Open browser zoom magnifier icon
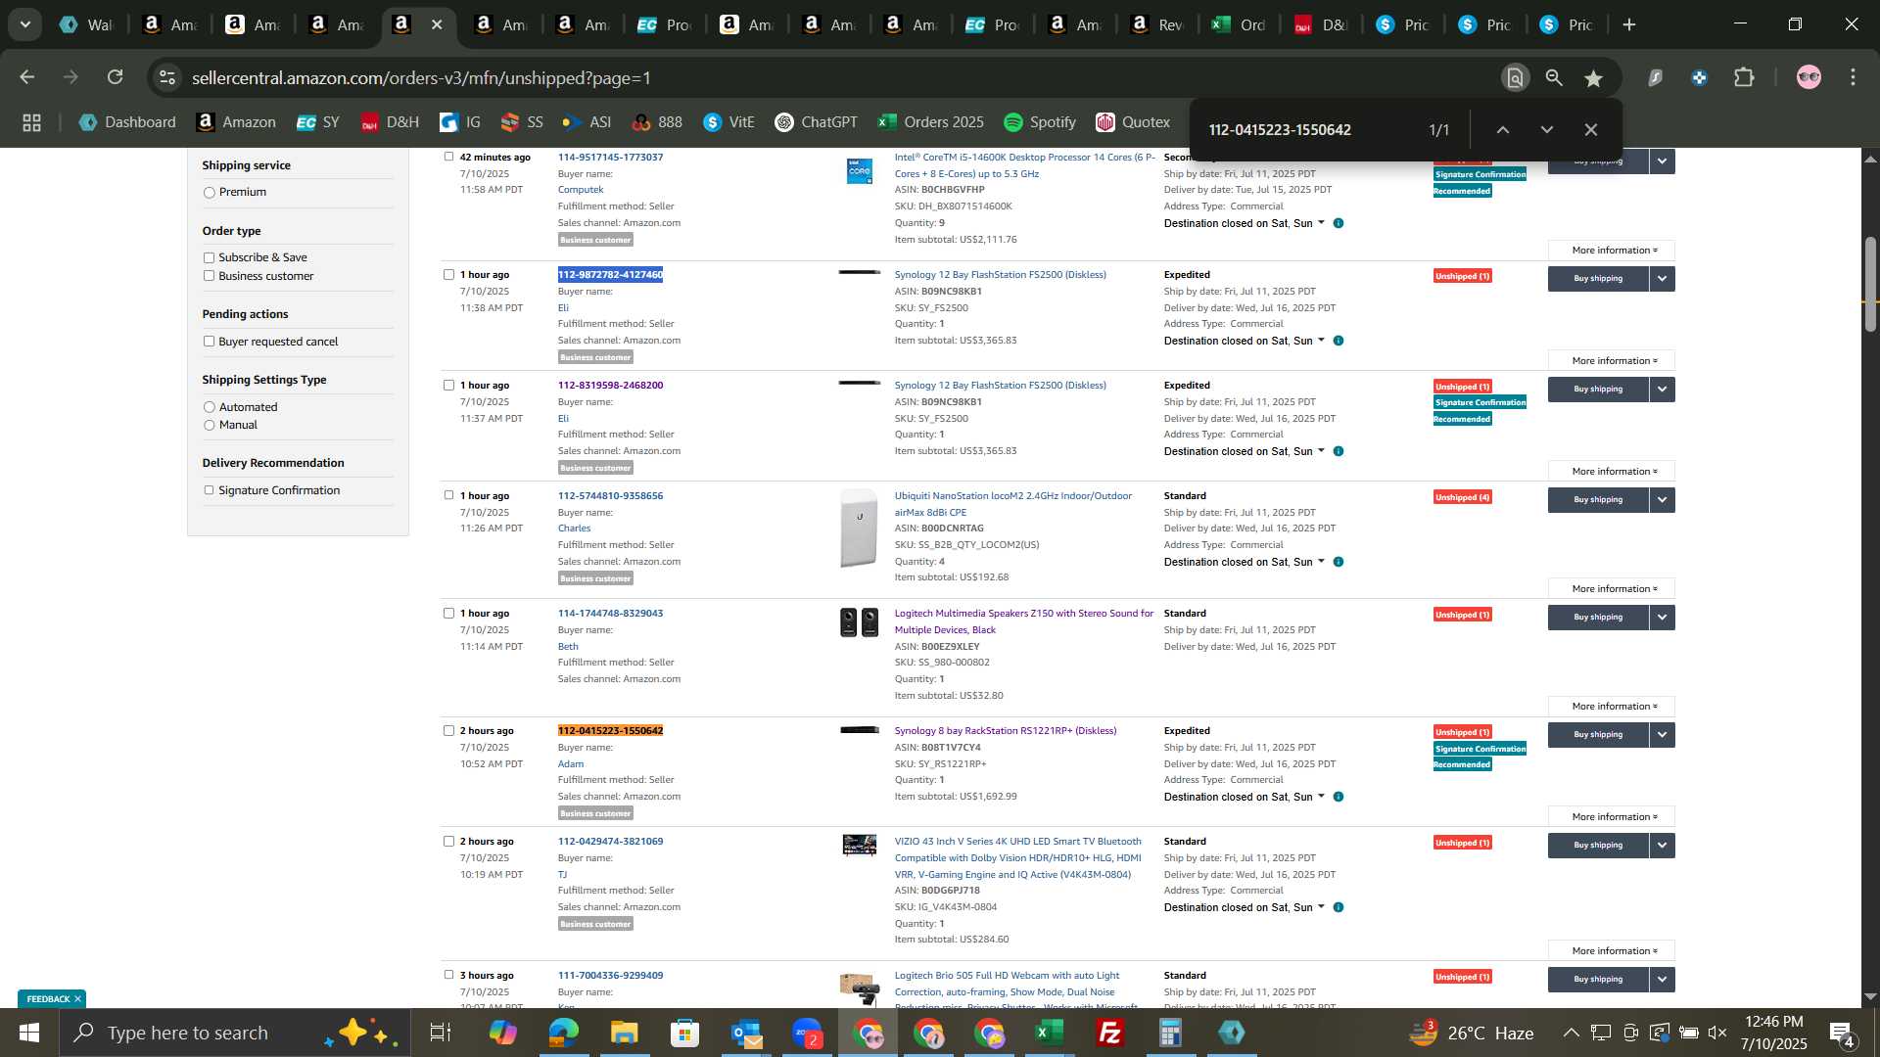 pyautogui.click(x=1554, y=78)
